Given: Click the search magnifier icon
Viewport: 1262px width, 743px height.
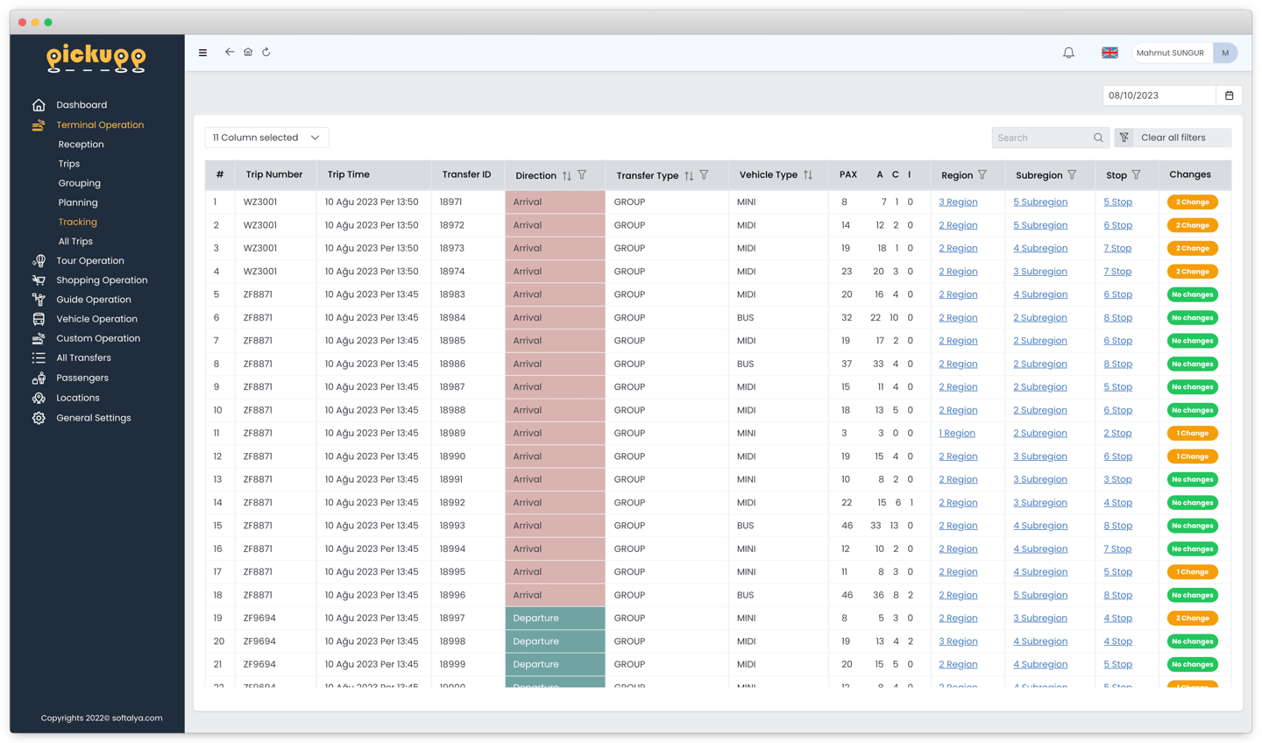Looking at the screenshot, I should (x=1098, y=138).
